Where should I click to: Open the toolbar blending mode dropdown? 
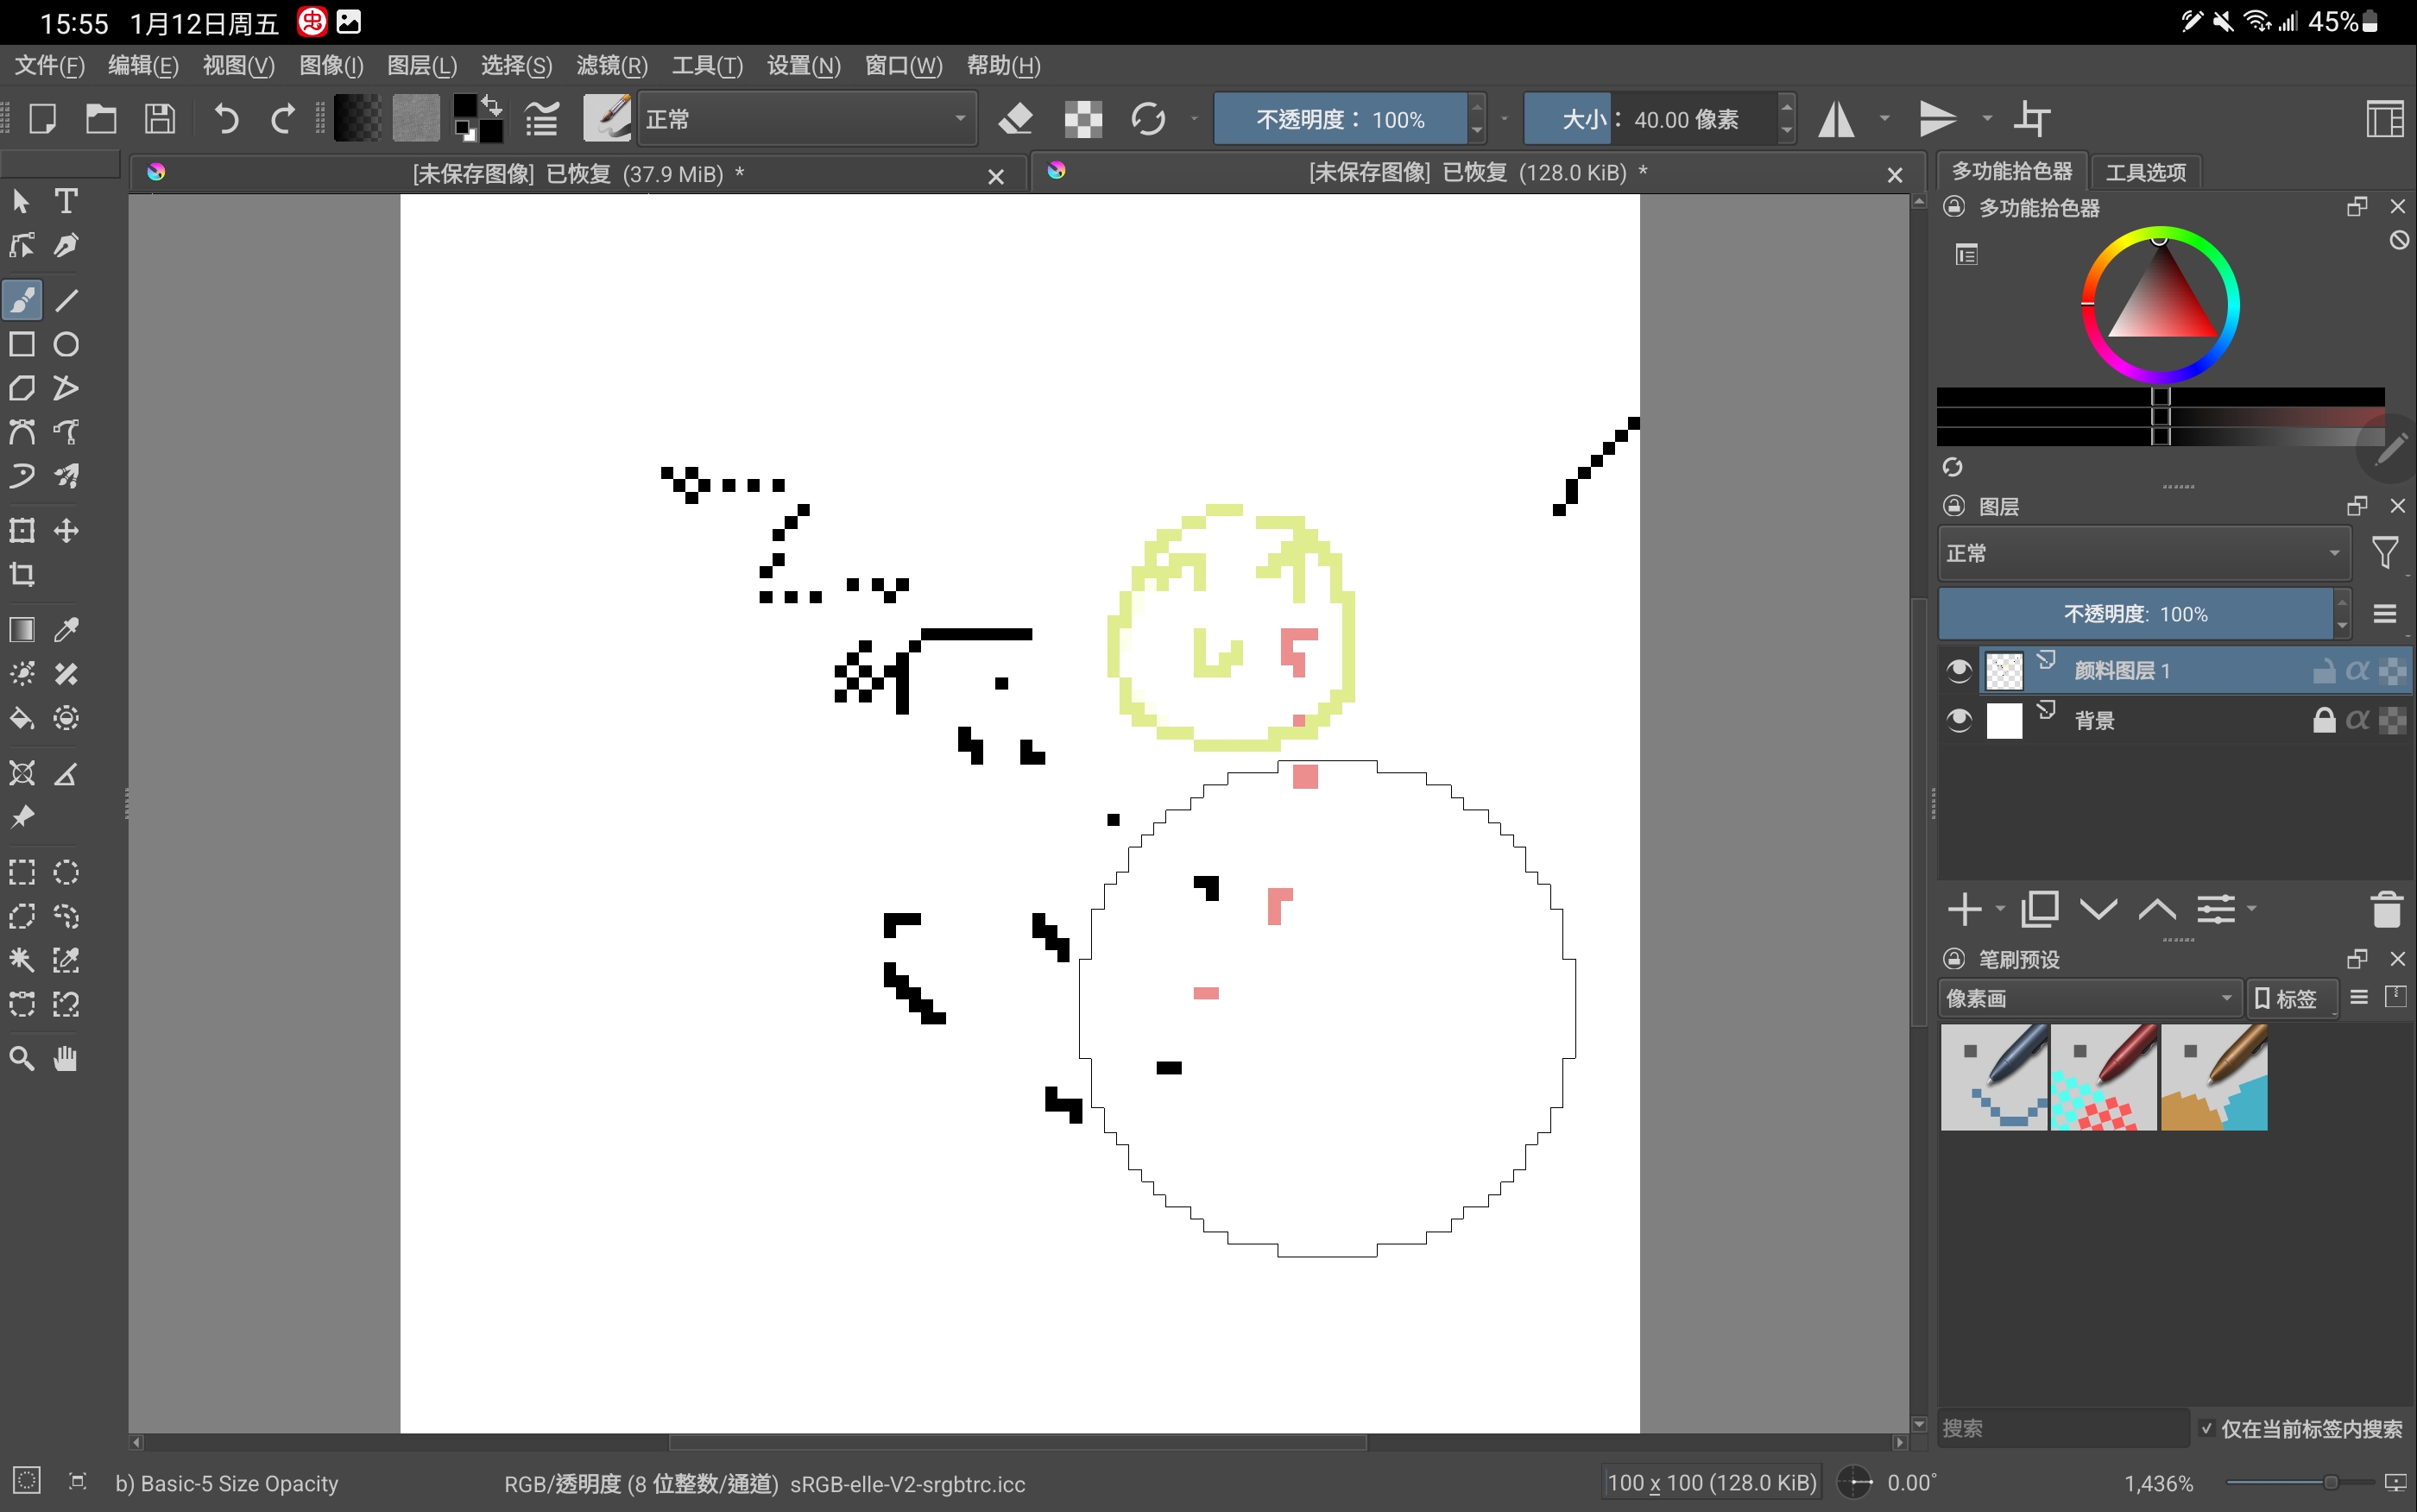pyautogui.click(x=806, y=119)
